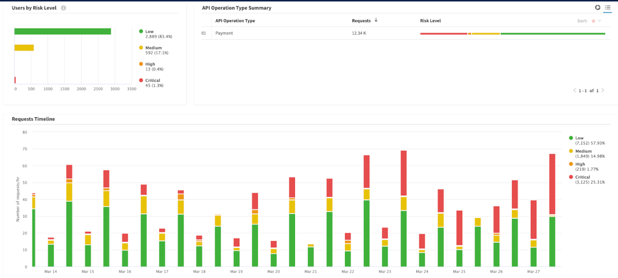Go to next page of API operations
618x278 pixels.
(603, 90)
